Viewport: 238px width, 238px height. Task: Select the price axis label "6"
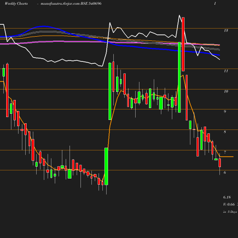tap(225, 172)
